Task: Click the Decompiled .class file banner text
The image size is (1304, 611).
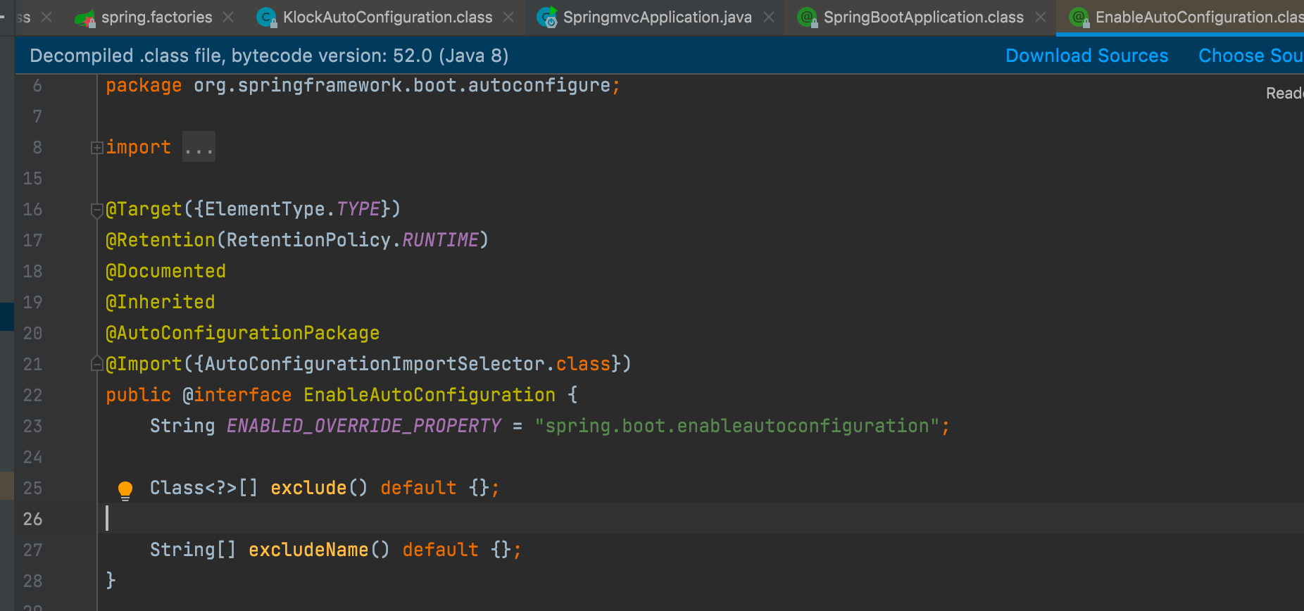Action: [x=269, y=56]
